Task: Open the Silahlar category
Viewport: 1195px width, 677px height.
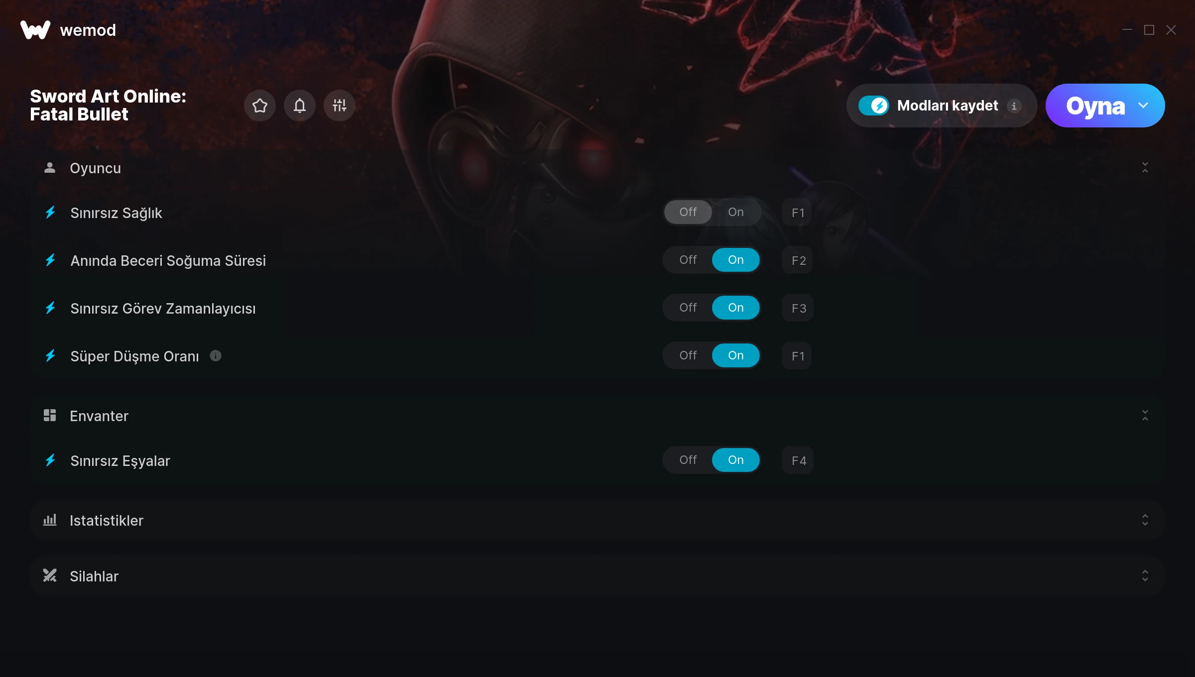Action: pos(597,576)
